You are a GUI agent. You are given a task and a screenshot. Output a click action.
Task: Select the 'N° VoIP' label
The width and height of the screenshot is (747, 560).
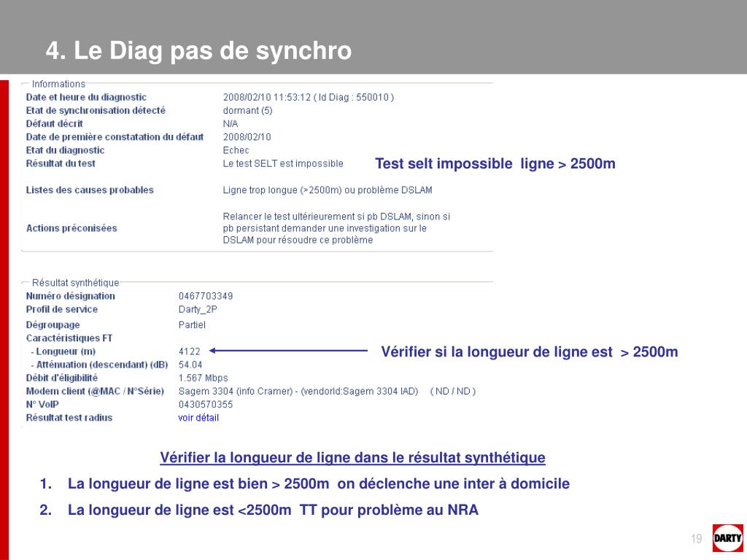point(42,405)
